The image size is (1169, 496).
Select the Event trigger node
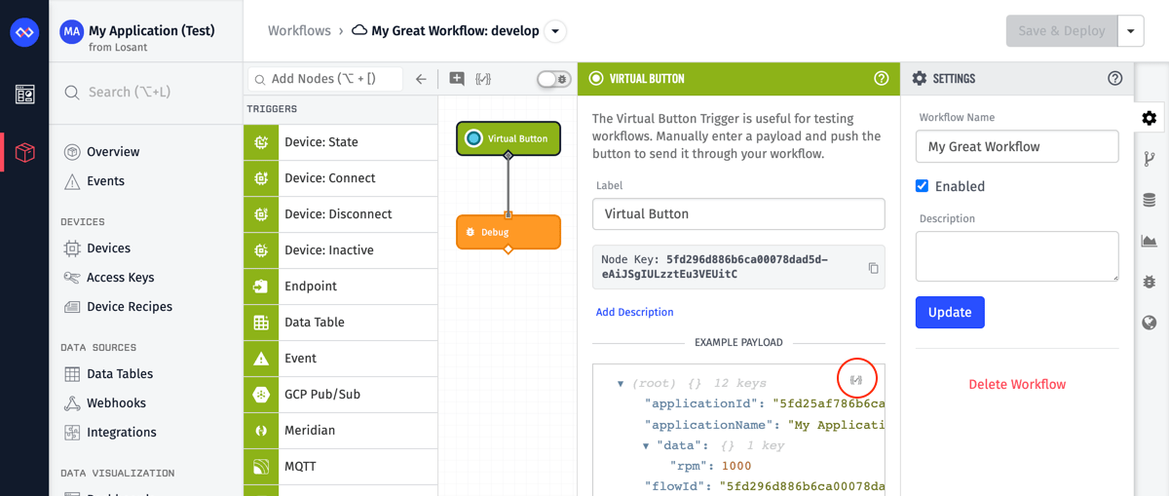340,359
